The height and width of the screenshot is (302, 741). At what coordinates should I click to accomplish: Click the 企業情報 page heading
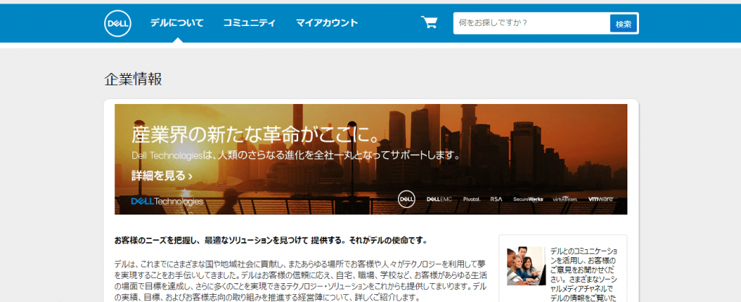click(x=133, y=79)
